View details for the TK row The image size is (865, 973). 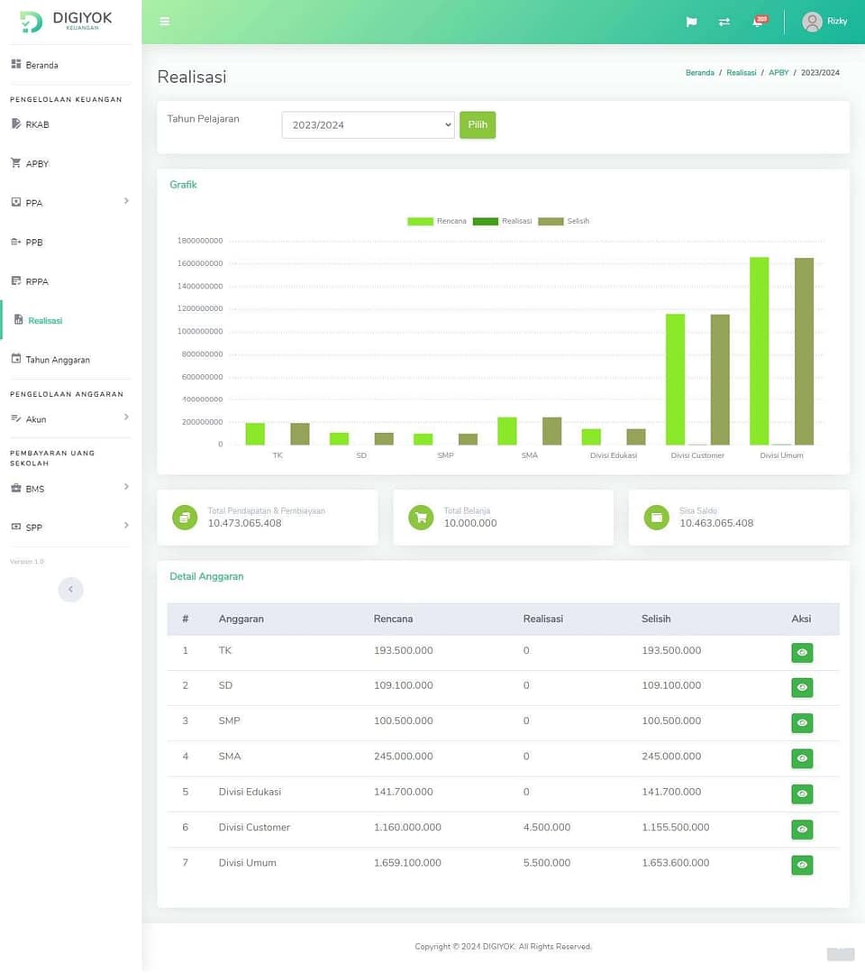pos(801,653)
